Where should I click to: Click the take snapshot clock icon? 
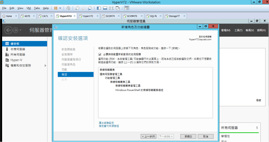[x=77, y=8]
